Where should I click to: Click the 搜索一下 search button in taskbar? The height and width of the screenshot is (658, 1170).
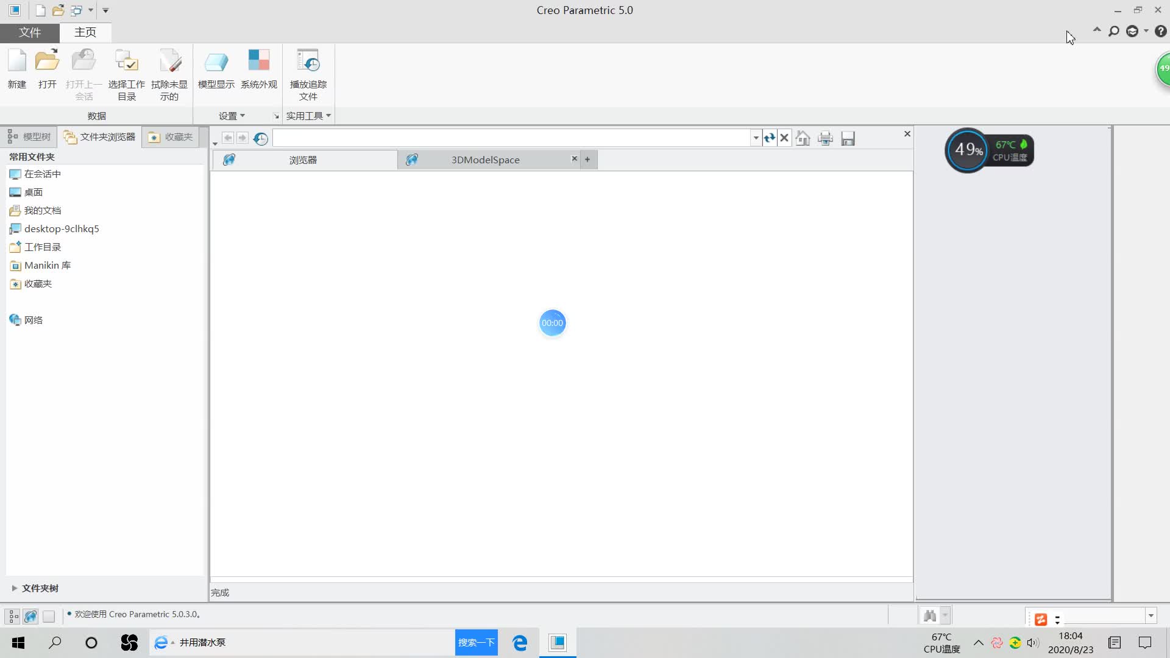click(x=477, y=643)
